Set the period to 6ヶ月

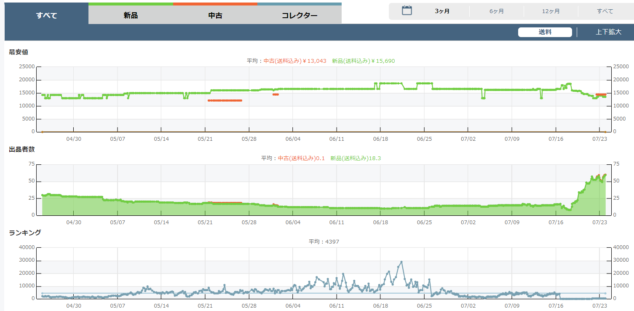point(497,11)
